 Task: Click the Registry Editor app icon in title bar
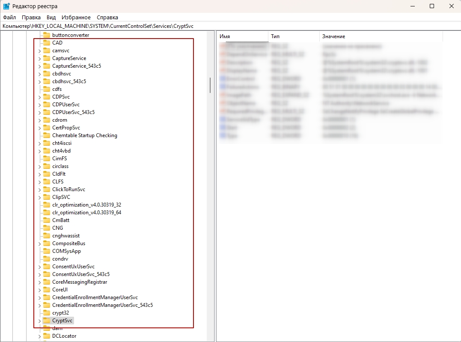[x=7, y=6]
